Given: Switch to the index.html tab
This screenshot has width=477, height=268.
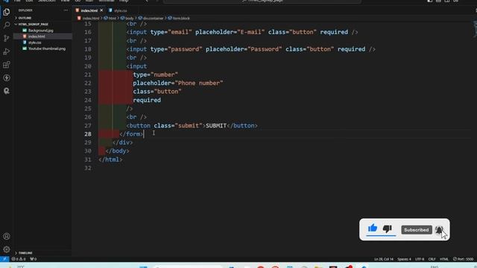Looking at the screenshot, I should pos(89,10).
